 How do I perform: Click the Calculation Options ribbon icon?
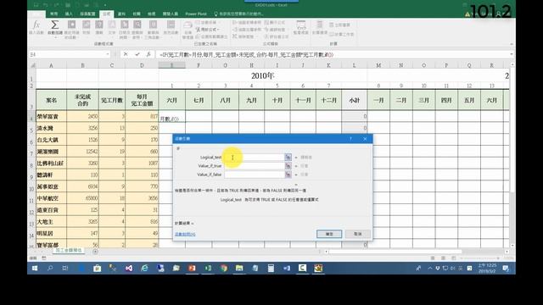[x=319, y=25]
